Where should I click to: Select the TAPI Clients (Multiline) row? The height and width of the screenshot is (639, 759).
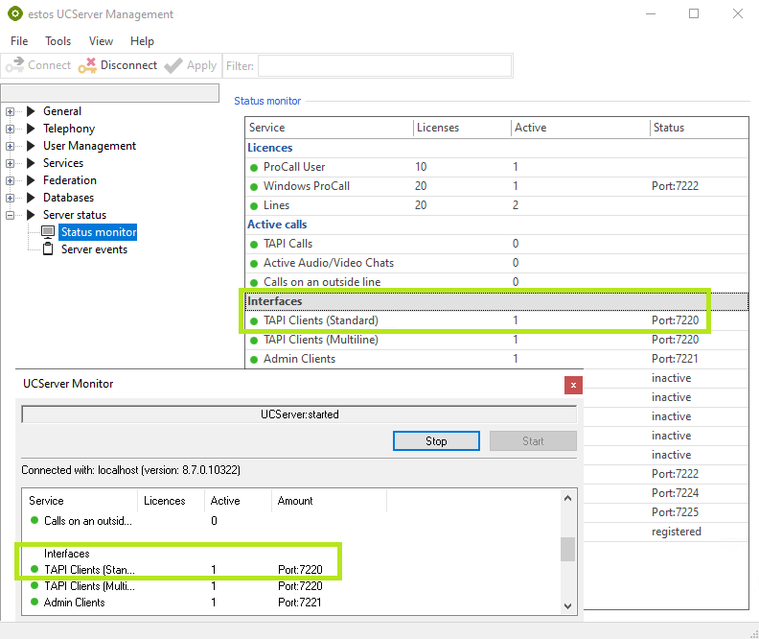[x=320, y=340]
